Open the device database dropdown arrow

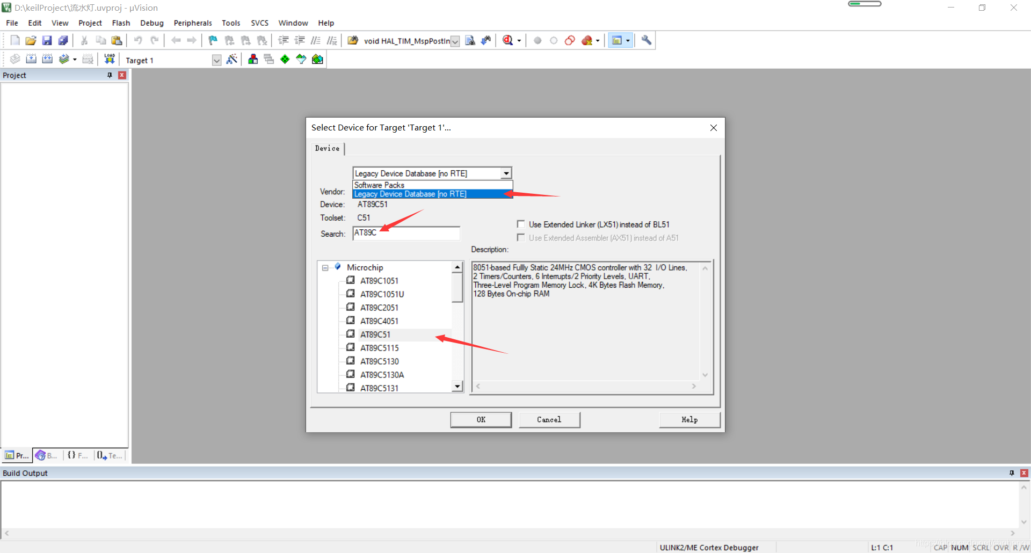[506, 173]
